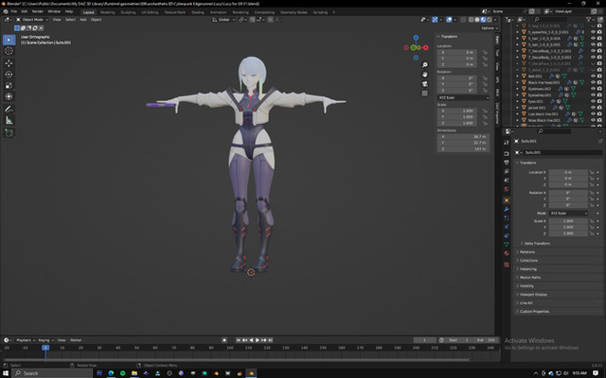Click the Options button in the viewport header
Screen dimensions: 606x378
click(489, 27)
